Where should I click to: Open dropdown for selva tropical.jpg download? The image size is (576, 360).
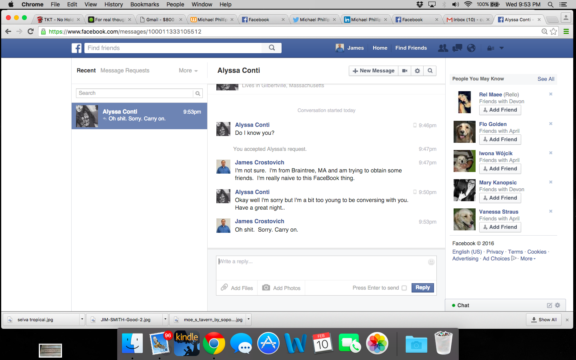82,319
